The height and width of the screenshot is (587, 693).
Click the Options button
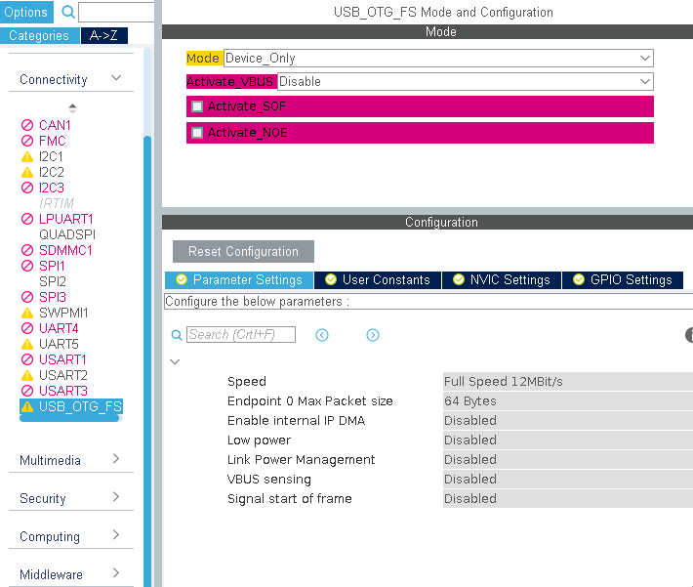tap(26, 13)
